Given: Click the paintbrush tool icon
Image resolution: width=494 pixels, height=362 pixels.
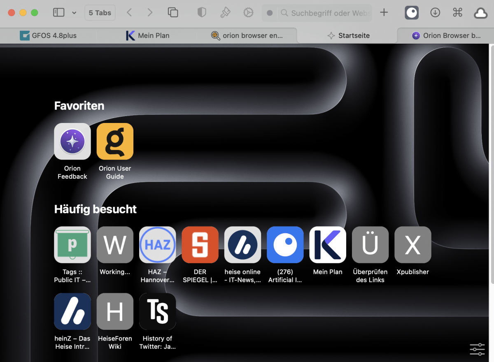Looking at the screenshot, I should click(225, 13).
